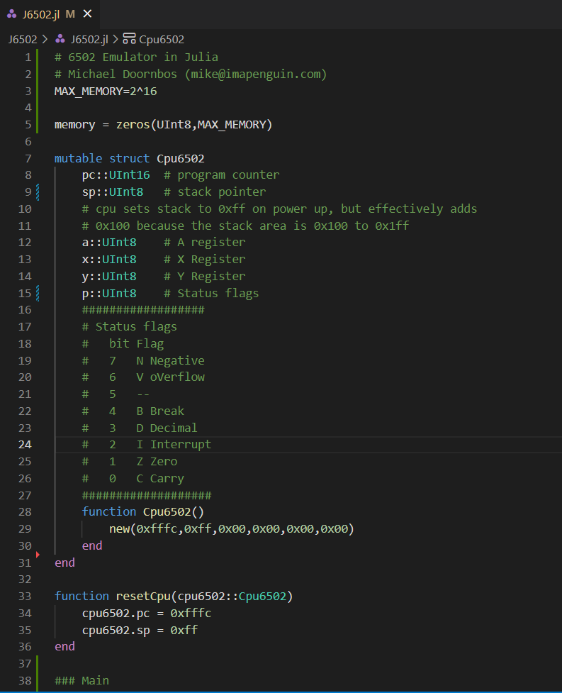
Task: Open the J6502 folder breadcrumb
Action: 23,39
